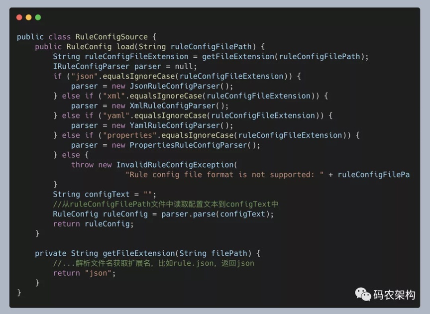This screenshot has height=314, width=430.
Task: Click the comment '//从ruleConfigFilePath文件中读取配置文本到configText中'
Action: pos(166,205)
